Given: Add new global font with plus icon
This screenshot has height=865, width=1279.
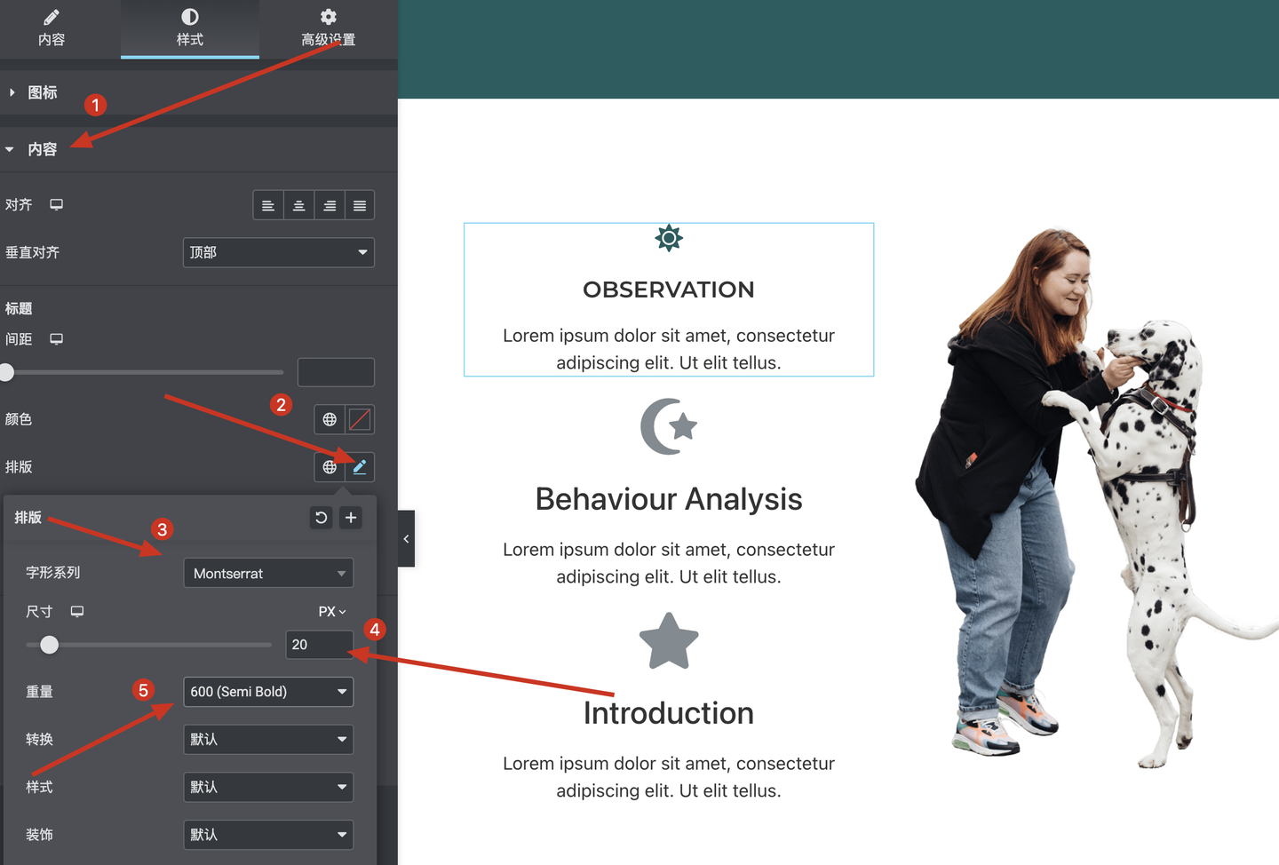Looking at the screenshot, I should [x=351, y=518].
